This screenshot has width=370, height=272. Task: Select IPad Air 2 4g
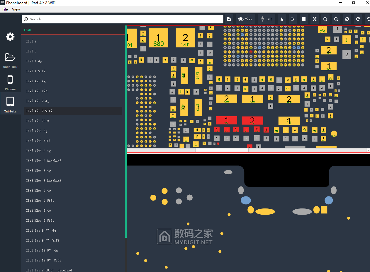[x=73, y=101]
